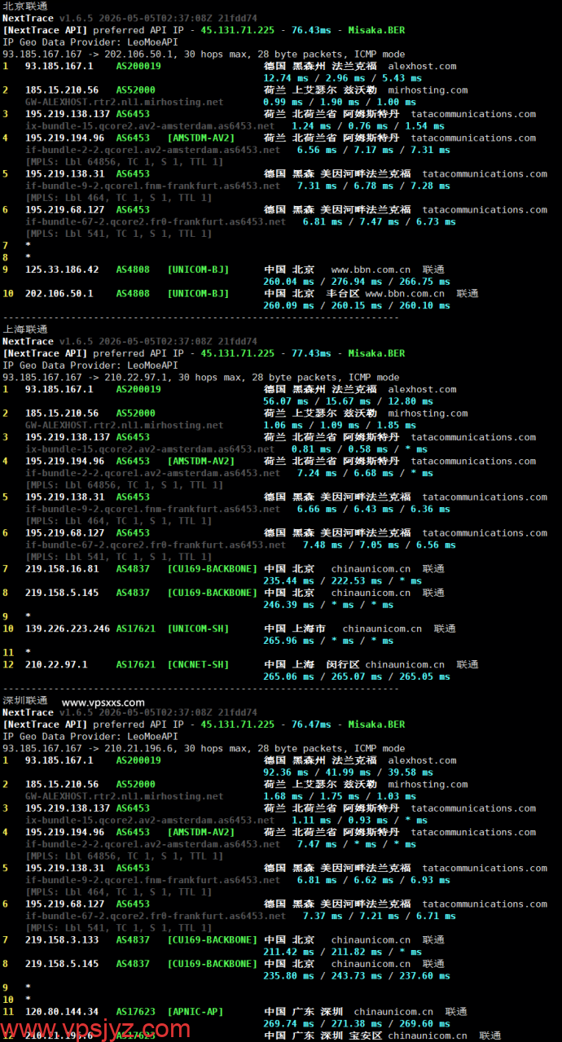Image resolution: width=562 pixels, height=1042 pixels.
Task: Click hop IP 219.158.16.81
Action: click(x=62, y=569)
